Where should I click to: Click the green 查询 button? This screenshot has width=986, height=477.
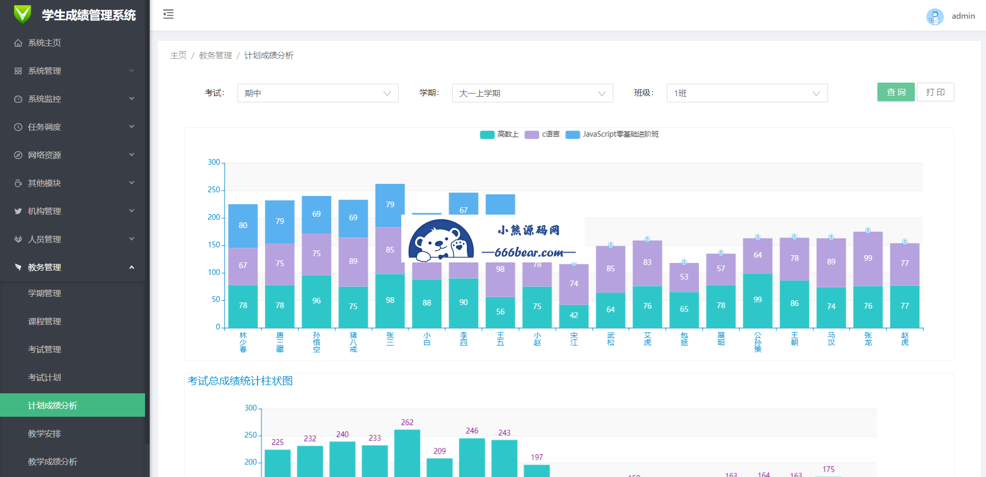coord(896,92)
